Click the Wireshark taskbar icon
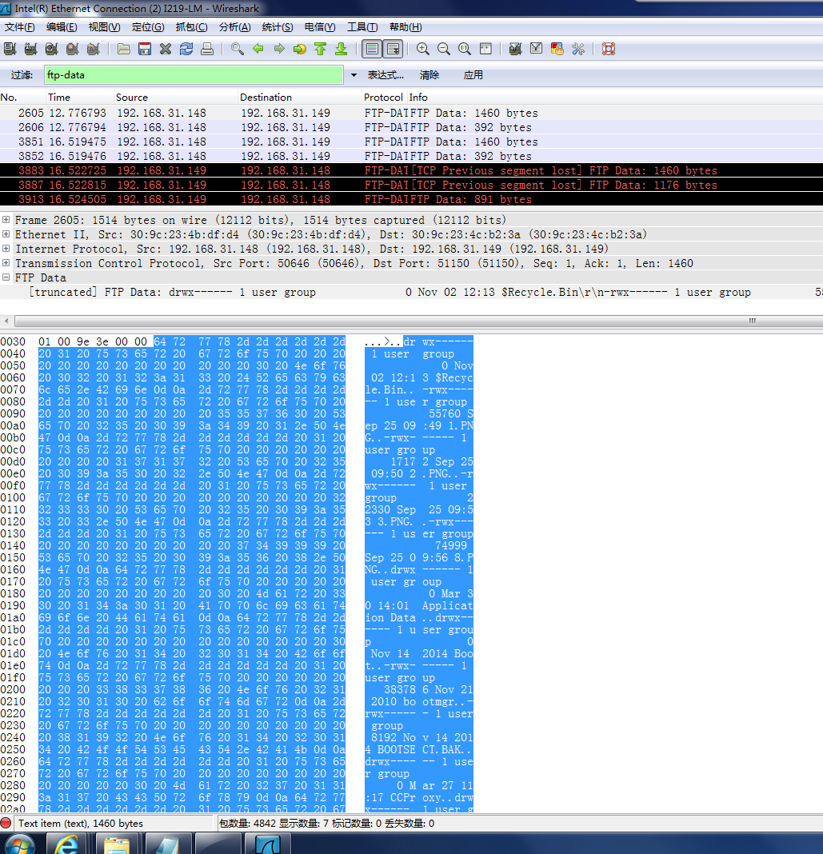 pos(267,844)
